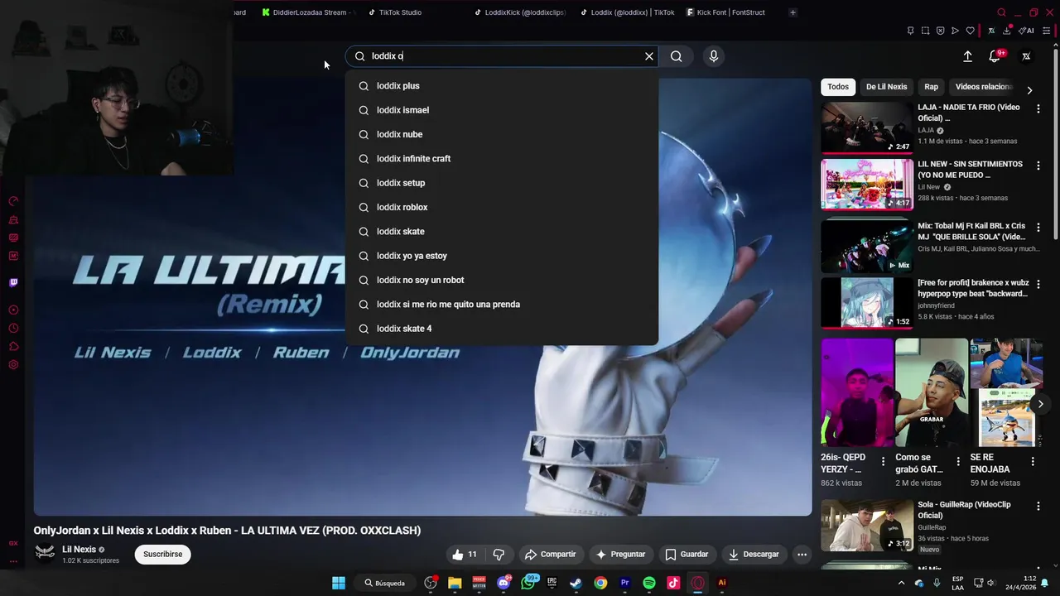Save video with Guardar button
1060x596 pixels.
(x=687, y=555)
